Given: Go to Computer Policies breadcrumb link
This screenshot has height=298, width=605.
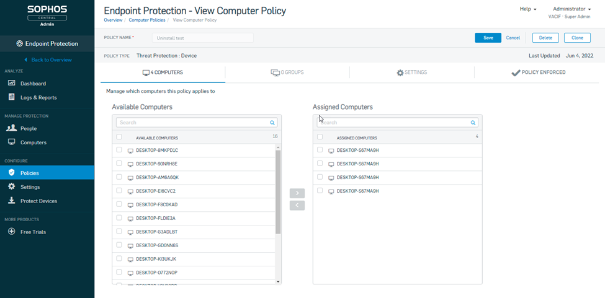Looking at the screenshot, I should [x=147, y=20].
